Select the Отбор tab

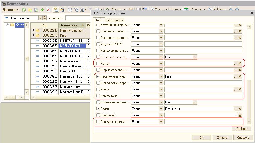(99, 20)
